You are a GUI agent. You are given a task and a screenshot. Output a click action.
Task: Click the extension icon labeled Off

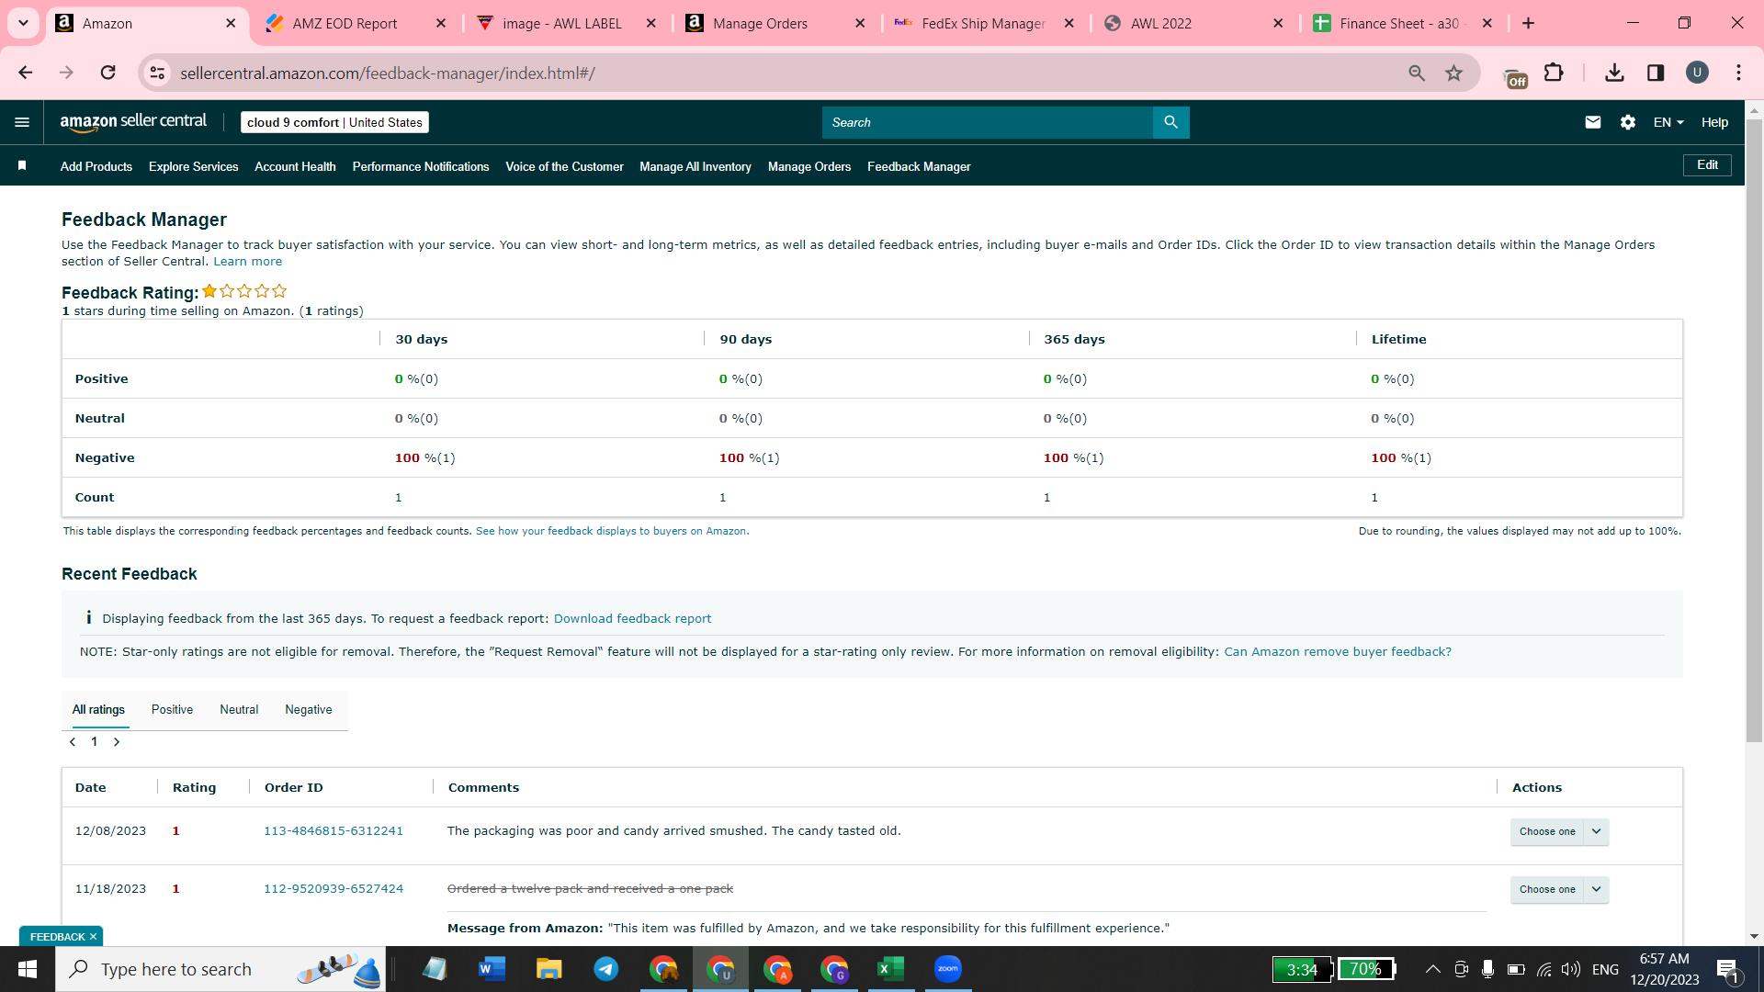point(1515,79)
